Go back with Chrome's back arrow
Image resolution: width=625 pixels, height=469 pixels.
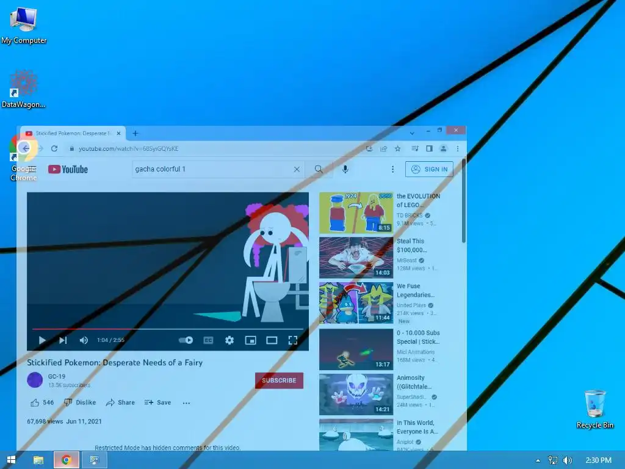point(26,148)
